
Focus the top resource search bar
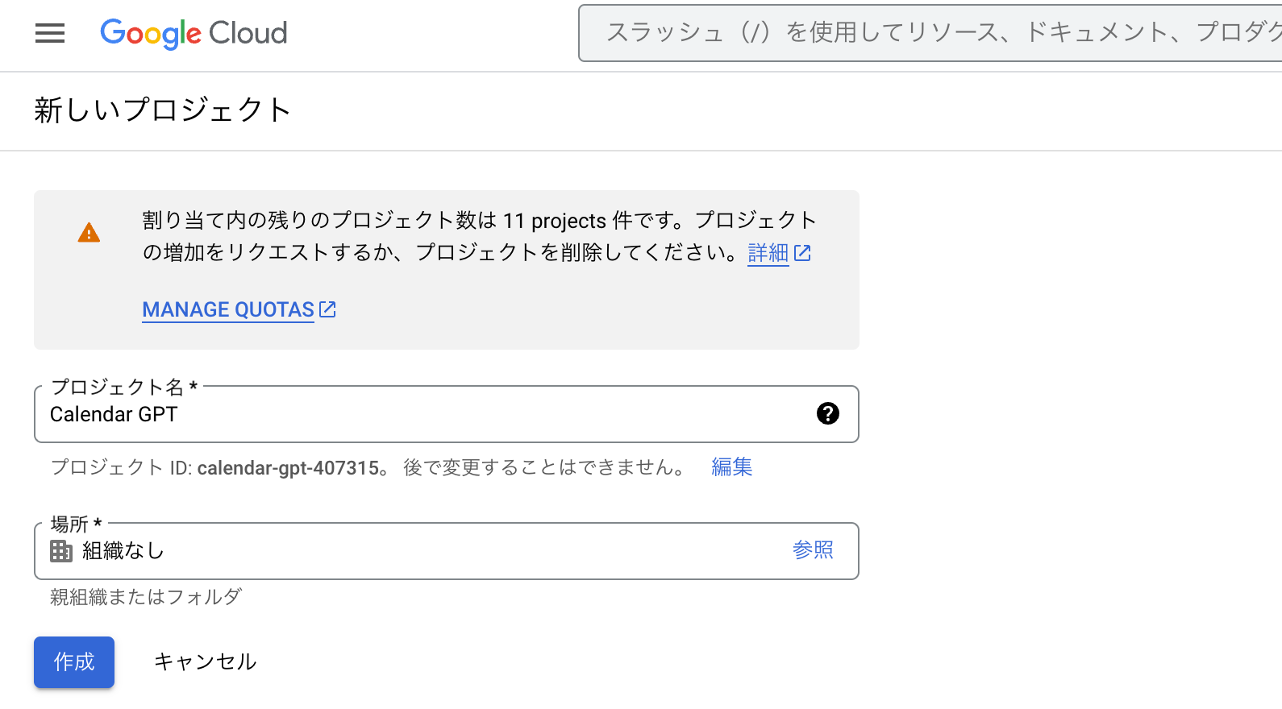pos(927,33)
